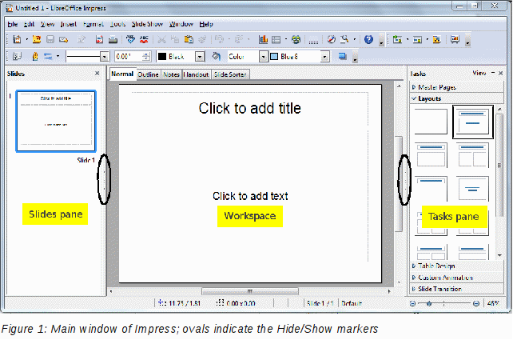Select the Slide 1 thumbnail
This screenshot has width=513, height=340.
coord(56,121)
